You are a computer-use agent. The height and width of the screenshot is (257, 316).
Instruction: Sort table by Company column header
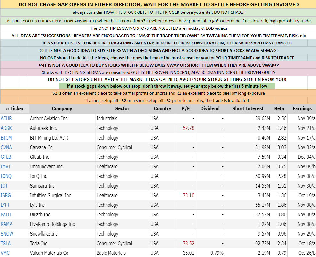pyautogui.click(x=62, y=108)
